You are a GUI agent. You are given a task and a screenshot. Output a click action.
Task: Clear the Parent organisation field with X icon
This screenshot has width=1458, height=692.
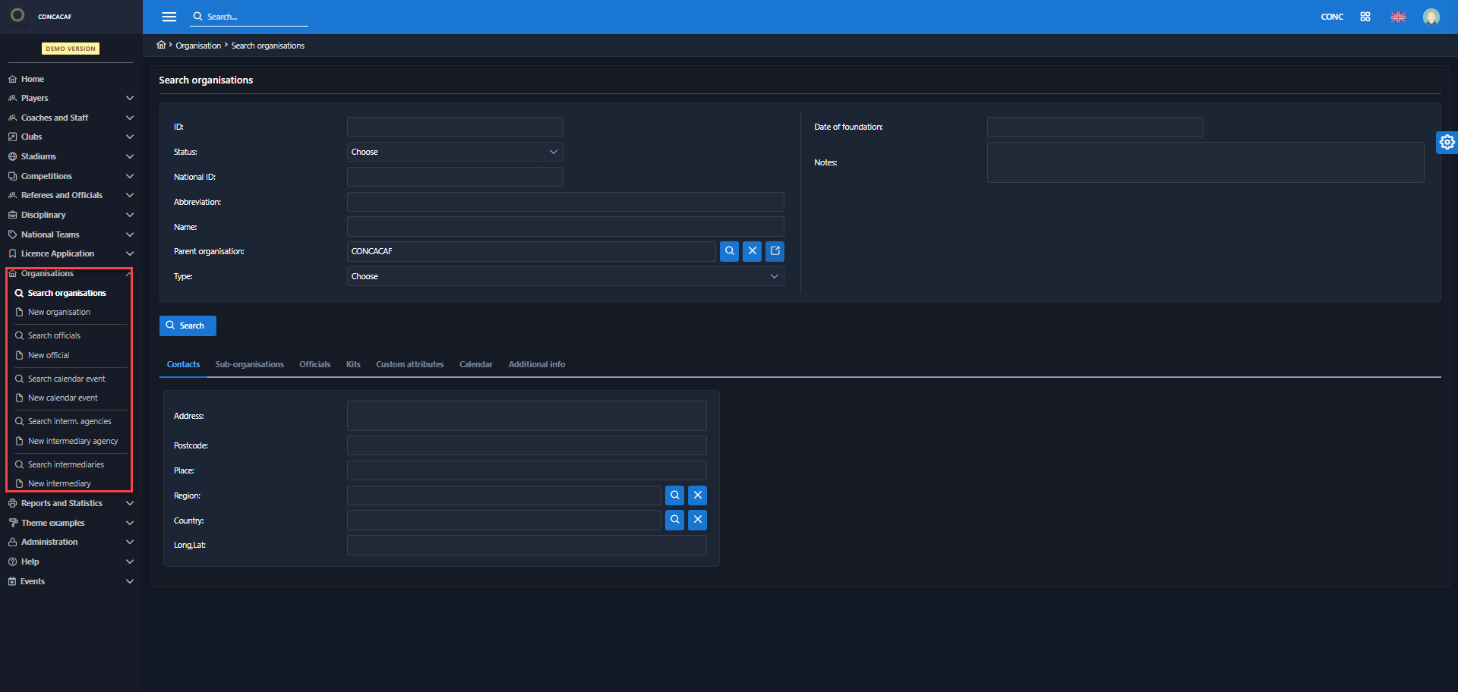click(752, 251)
